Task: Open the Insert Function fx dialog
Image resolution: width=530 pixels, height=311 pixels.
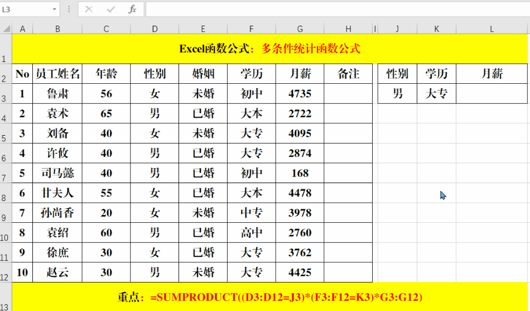Action: click(132, 9)
